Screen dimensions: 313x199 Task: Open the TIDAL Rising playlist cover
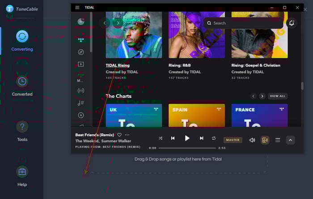(x=134, y=35)
